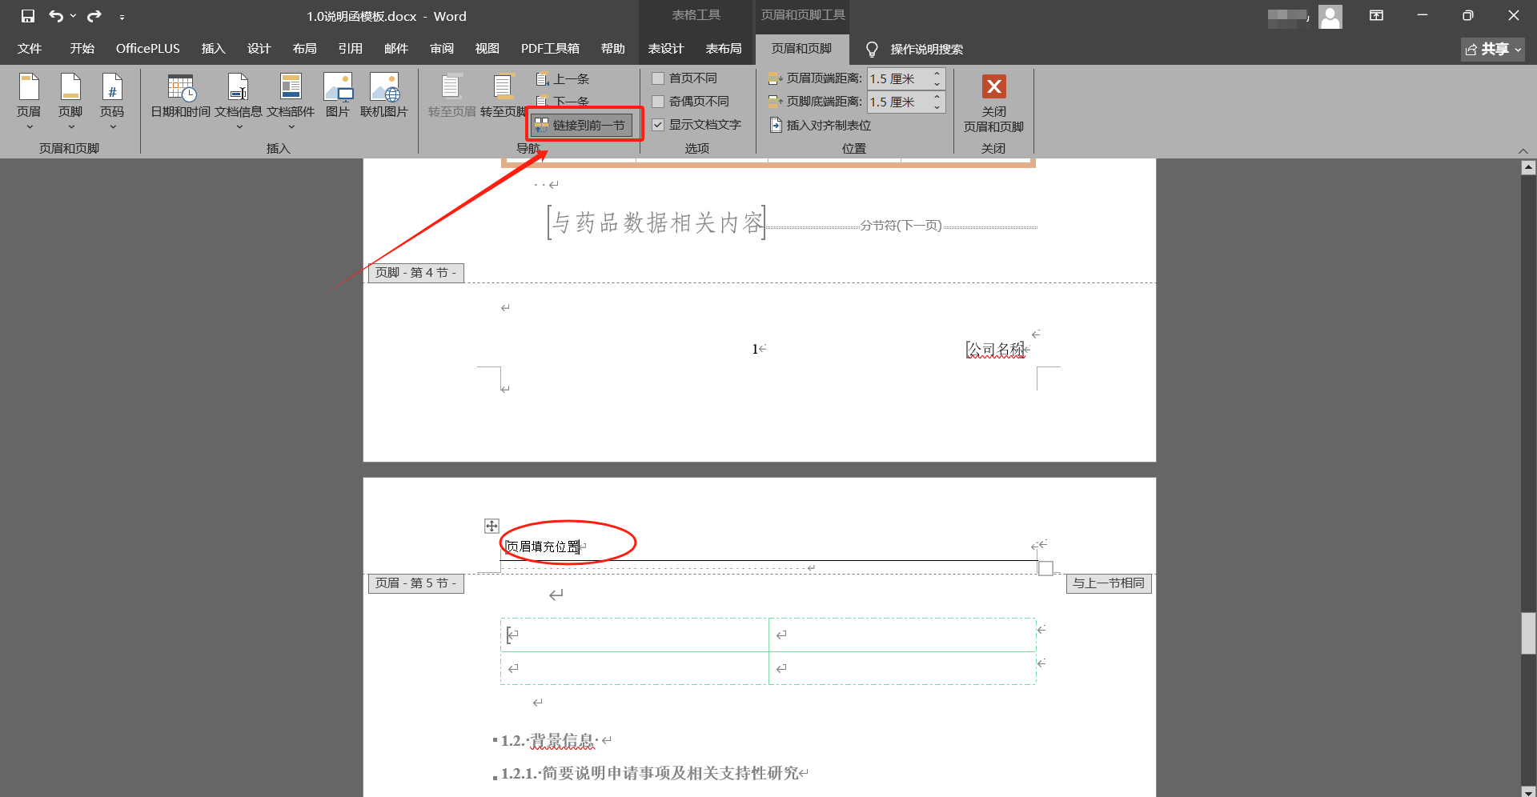
Task: Expand the 页眉 dropdown arrow
Action: [30, 127]
